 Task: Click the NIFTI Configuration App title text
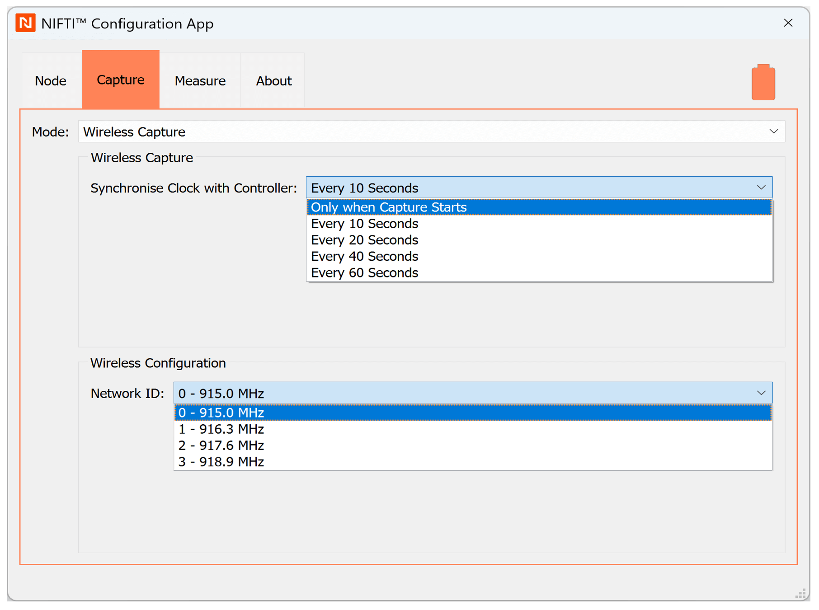[x=127, y=23]
